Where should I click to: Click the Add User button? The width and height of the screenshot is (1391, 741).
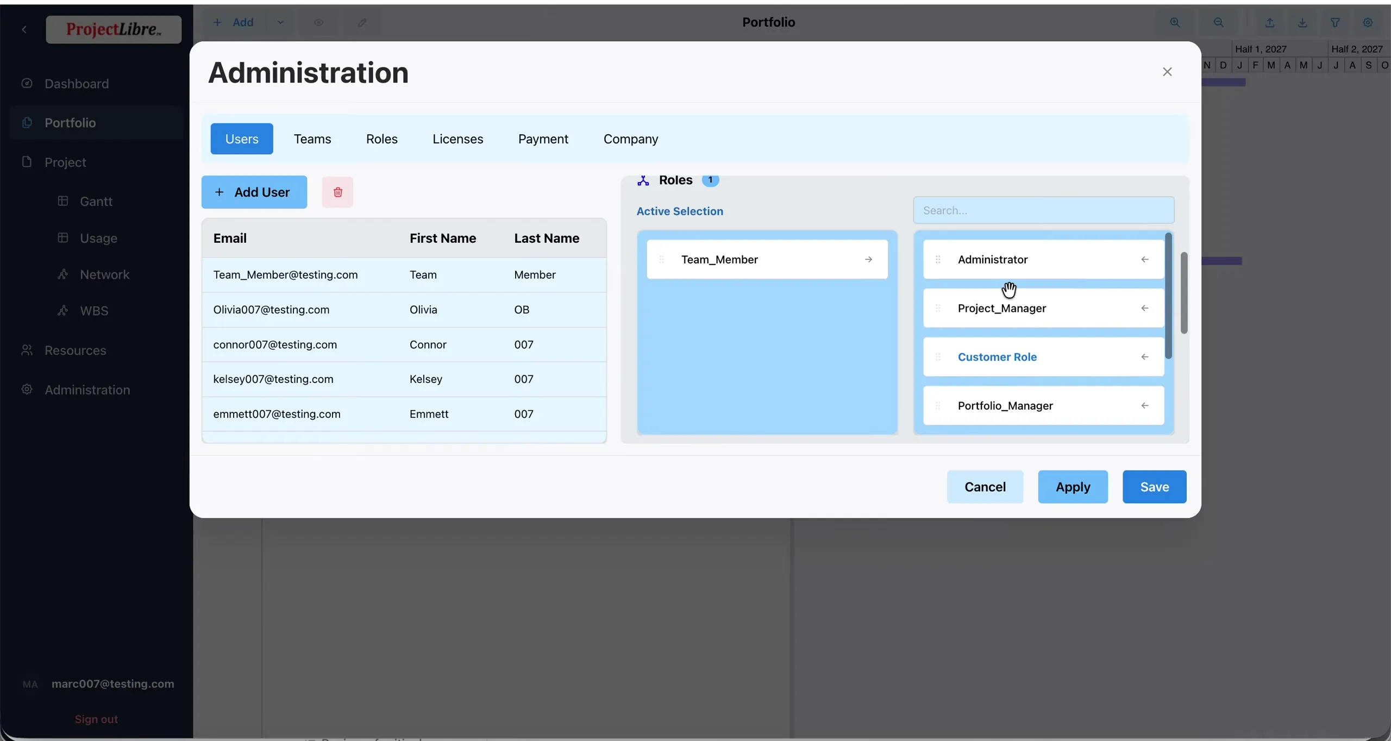click(x=254, y=192)
